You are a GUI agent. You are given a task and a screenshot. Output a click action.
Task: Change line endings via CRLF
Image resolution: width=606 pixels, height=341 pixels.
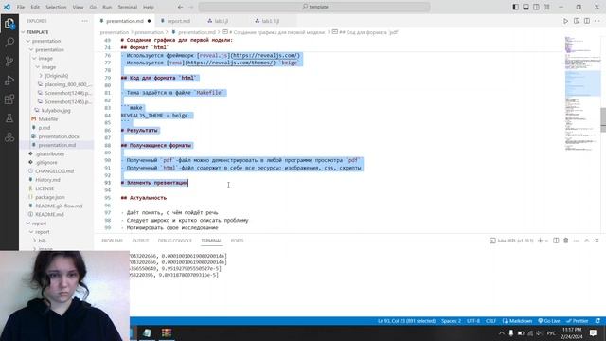490,321
